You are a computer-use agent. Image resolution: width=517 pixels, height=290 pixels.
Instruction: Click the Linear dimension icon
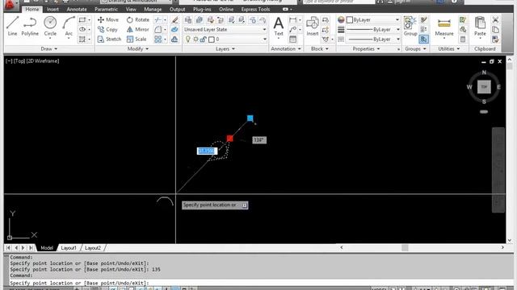coord(292,19)
